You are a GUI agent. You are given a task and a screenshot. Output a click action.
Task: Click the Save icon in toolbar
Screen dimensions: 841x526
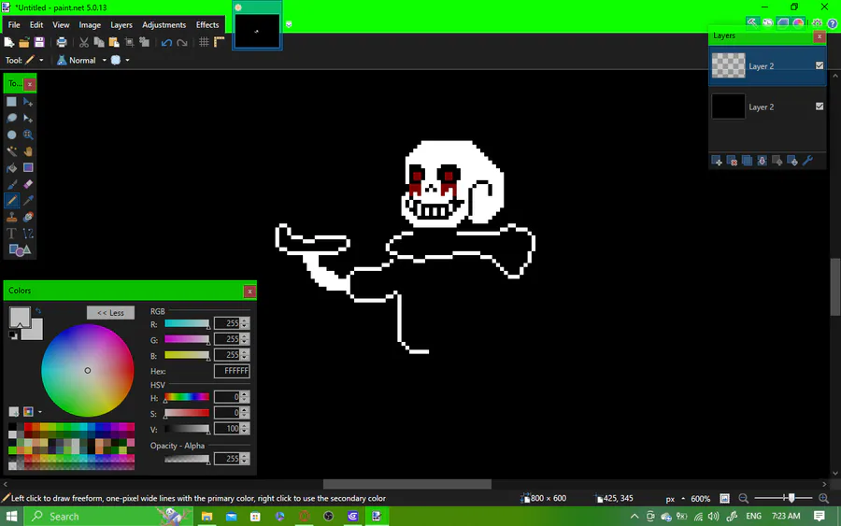pyautogui.click(x=39, y=42)
